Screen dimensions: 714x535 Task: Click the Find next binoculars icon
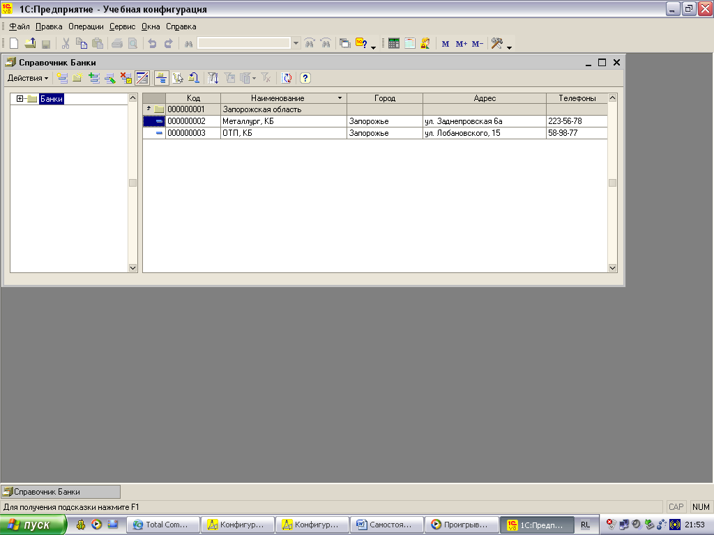tap(310, 44)
